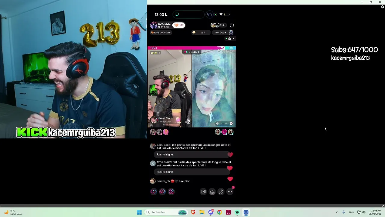This screenshot has width=385, height=217.
Task: Open volume control in system tray
Action: (x=364, y=212)
